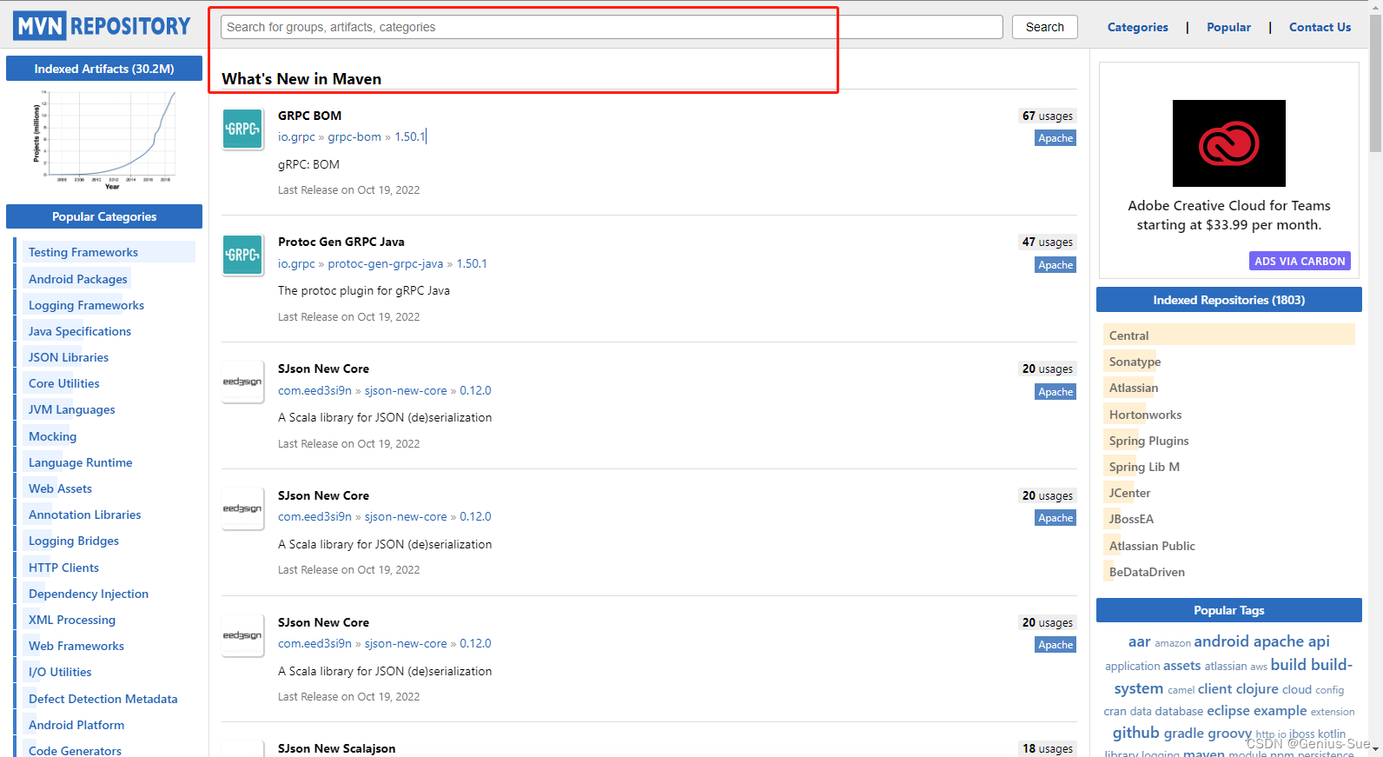Click the Search button
This screenshot has height=757, width=1383.
(x=1044, y=27)
